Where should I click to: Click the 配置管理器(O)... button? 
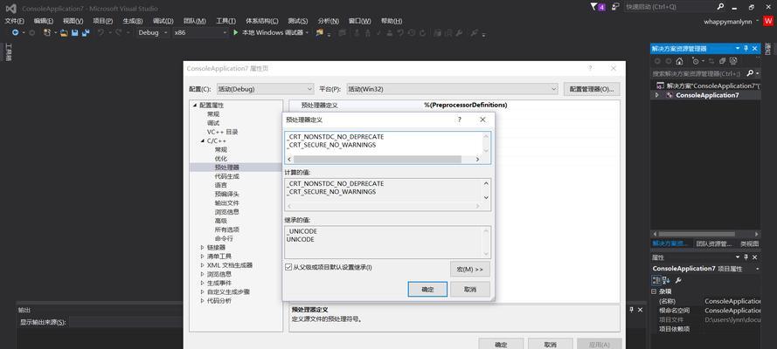592,89
